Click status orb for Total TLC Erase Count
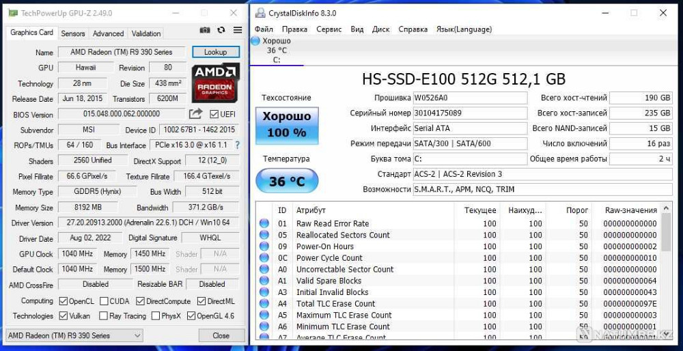This screenshot has height=351, width=683. [x=264, y=303]
